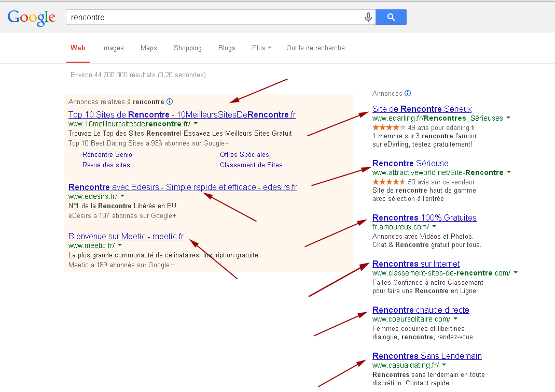Switch to the Web tab
The width and height of the screenshot is (555, 392).
[x=78, y=48]
